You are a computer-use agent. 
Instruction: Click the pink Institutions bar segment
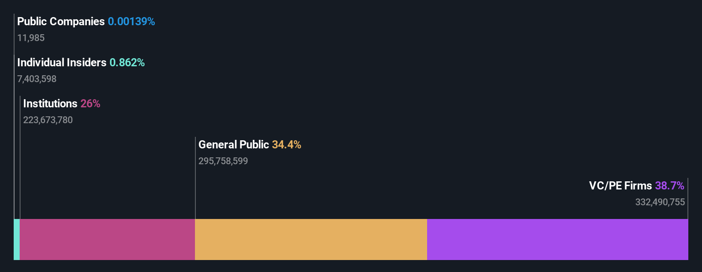(x=107, y=239)
